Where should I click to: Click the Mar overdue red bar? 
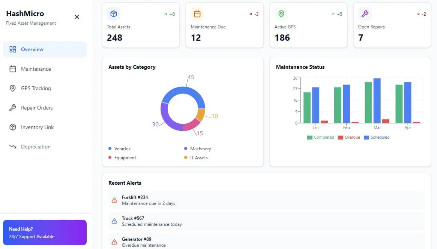(386, 121)
